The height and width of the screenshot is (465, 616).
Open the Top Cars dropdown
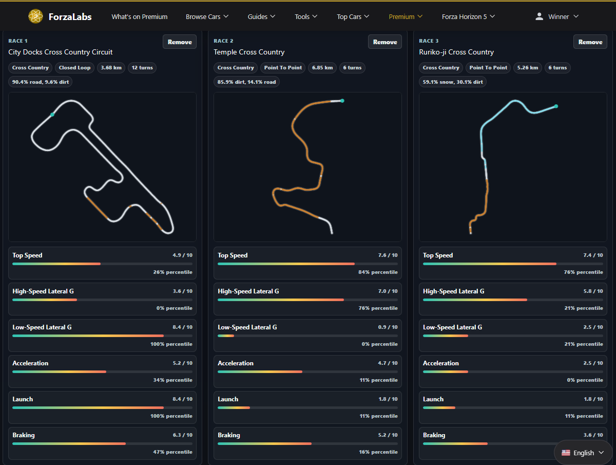click(353, 16)
